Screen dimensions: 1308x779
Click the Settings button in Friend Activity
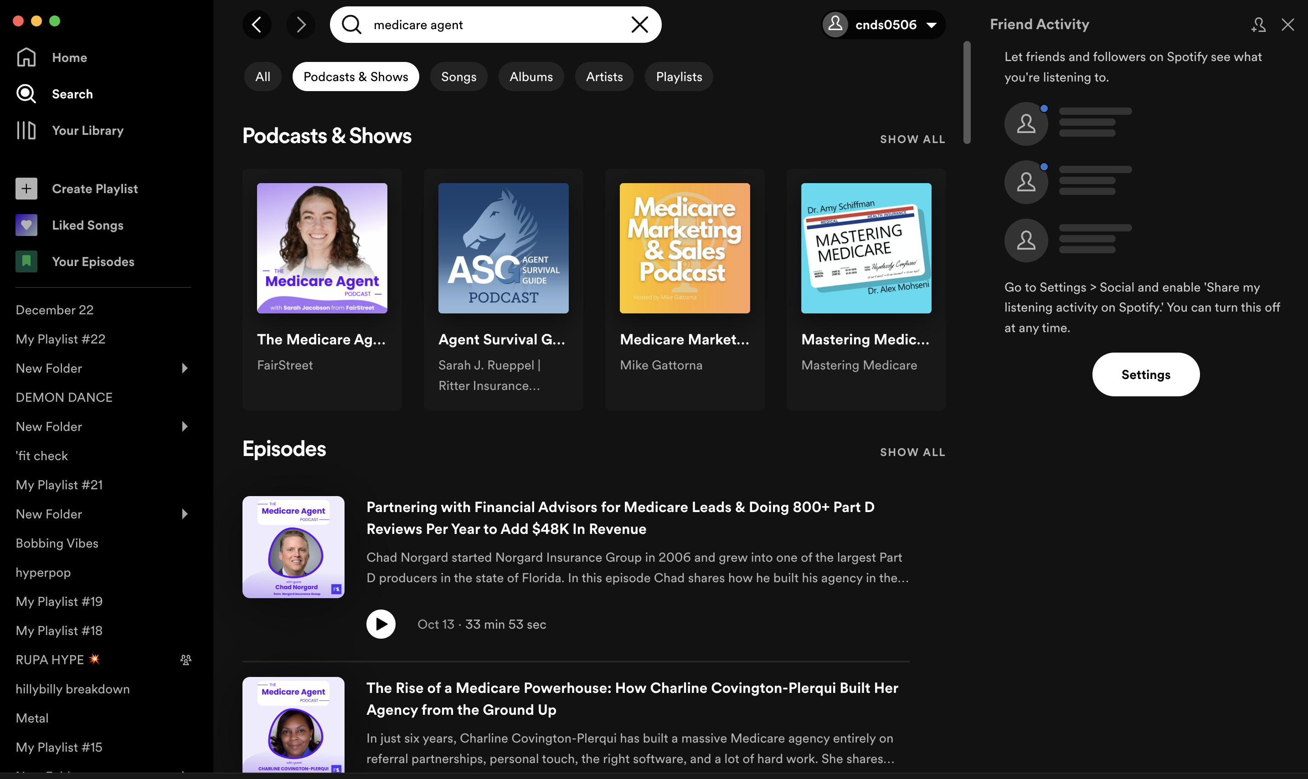1146,374
